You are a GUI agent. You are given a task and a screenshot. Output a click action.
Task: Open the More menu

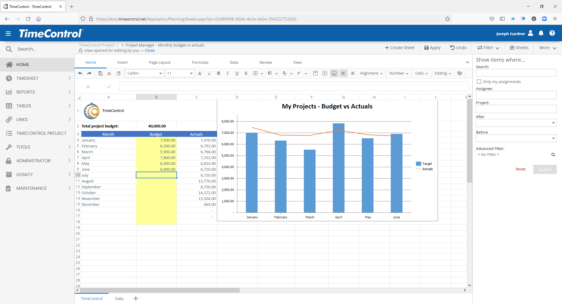[548, 48]
